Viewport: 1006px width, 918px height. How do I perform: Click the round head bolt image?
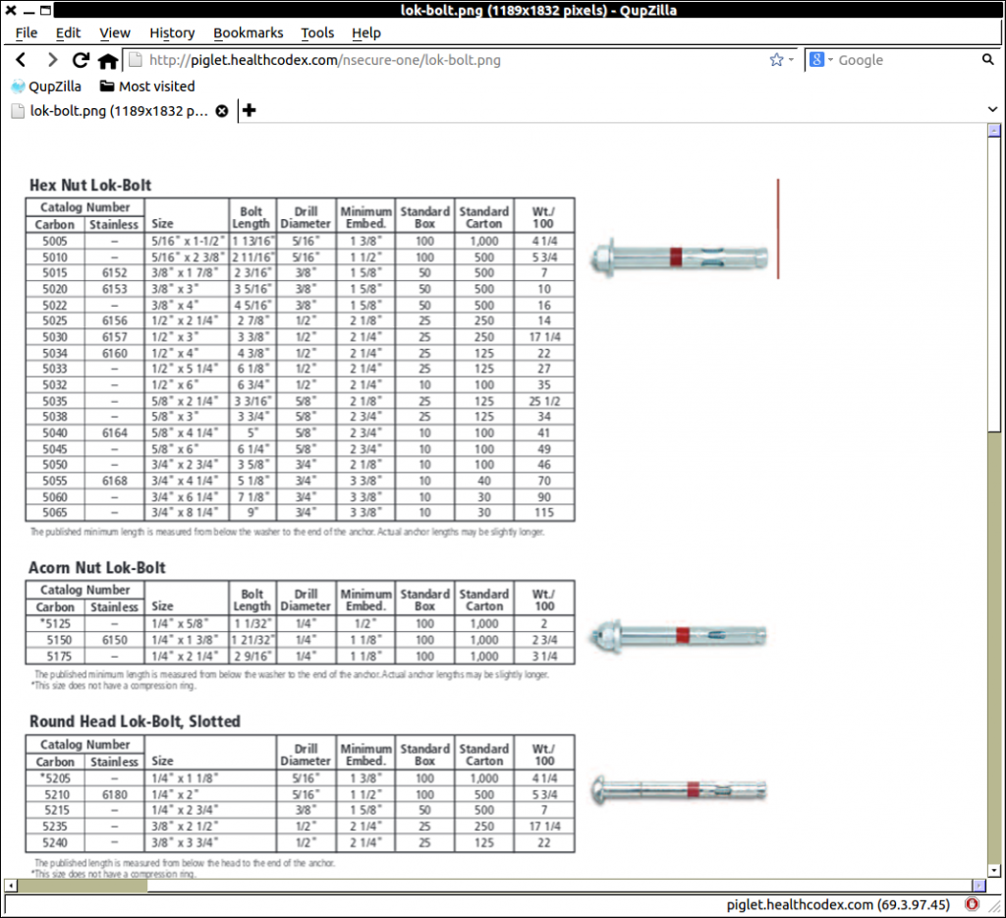tap(679, 790)
